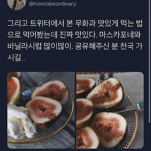Click the phrase 많이많이 in the tweet
This screenshot has height=151, width=151.
coord(59,46)
